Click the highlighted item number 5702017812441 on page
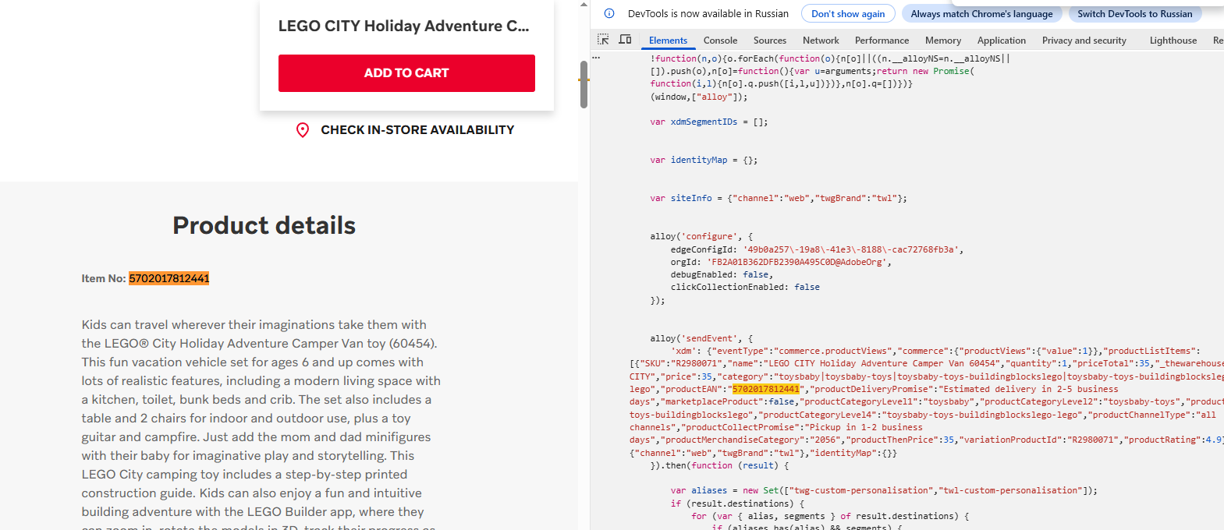 point(169,278)
